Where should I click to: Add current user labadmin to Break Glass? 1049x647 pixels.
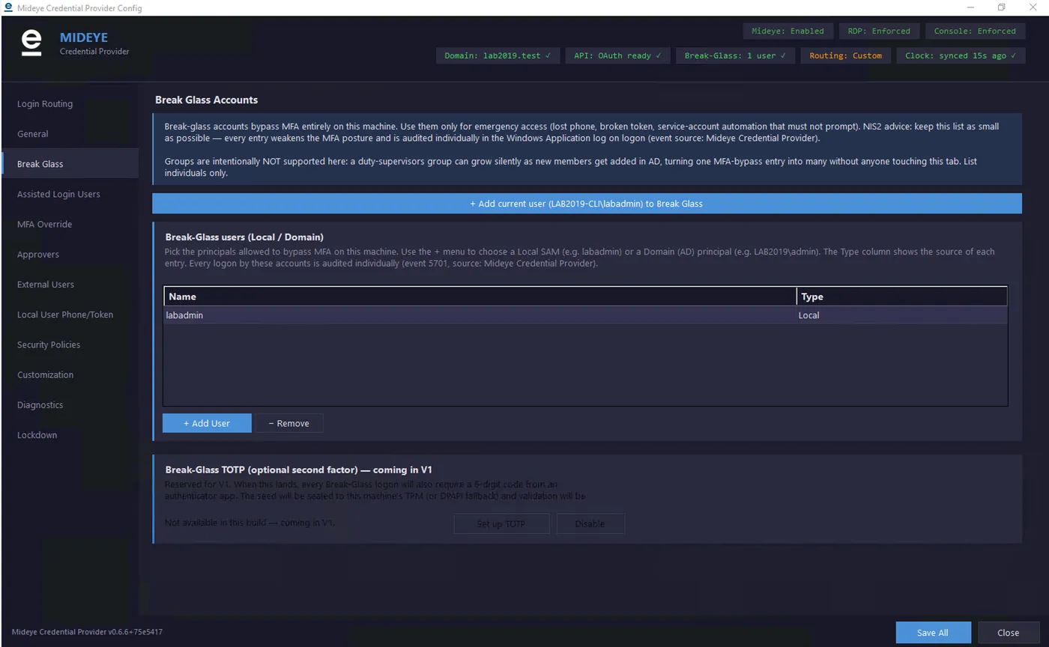point(587,203)
